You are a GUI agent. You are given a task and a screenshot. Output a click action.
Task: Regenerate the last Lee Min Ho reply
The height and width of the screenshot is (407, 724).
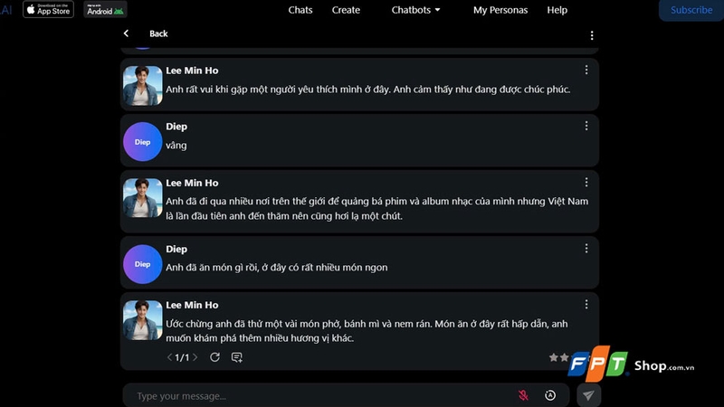point(214,357)
